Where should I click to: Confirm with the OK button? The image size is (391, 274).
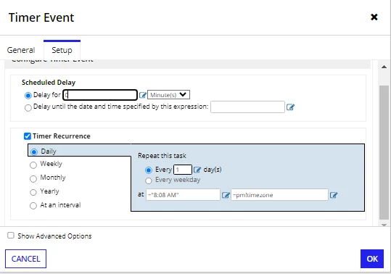pyautogui.click(x=372, y=259)
